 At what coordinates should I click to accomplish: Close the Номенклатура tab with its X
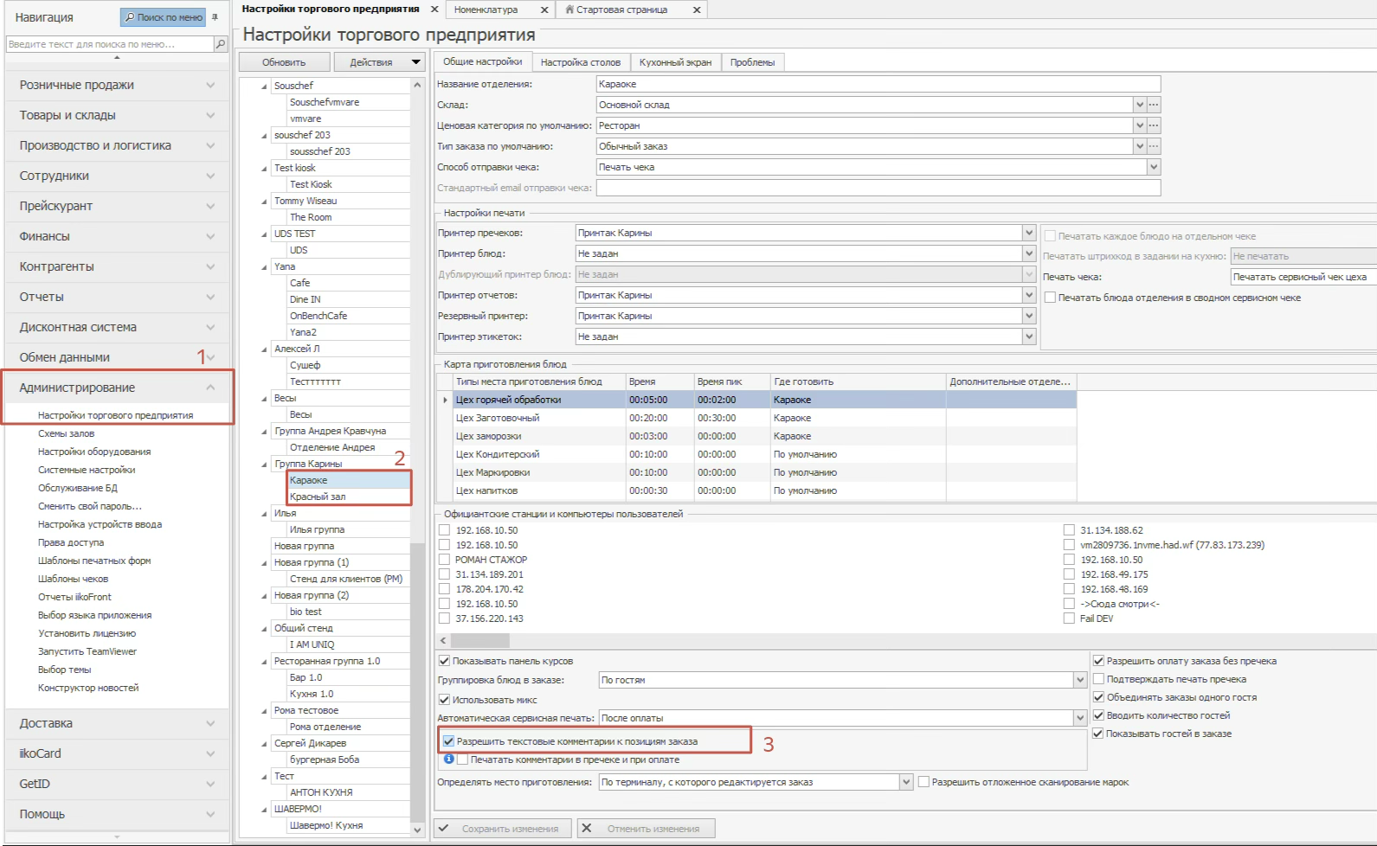544,10
